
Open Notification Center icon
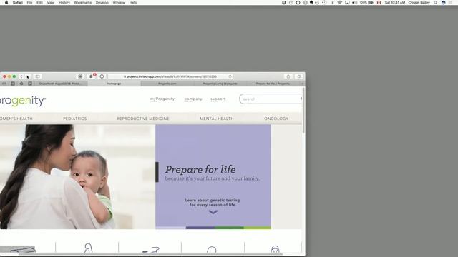tap(451, 3)
